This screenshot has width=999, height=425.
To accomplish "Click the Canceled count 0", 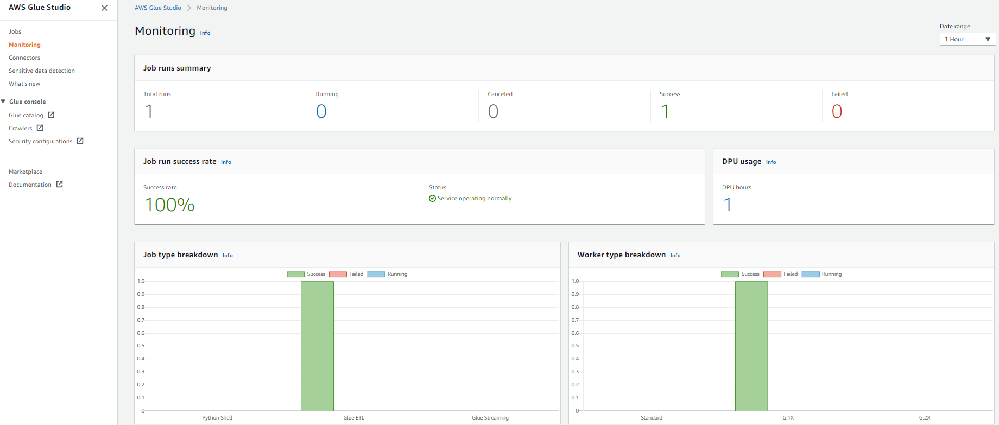I will coord(493,111).
